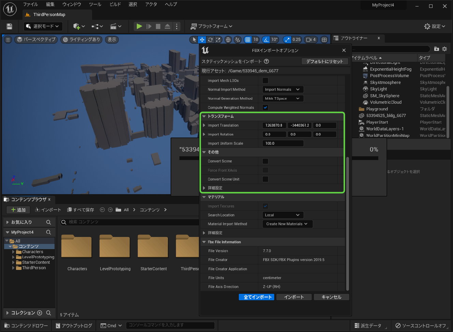Open the 編集 menu
This screenshot has height=332, width=453.
50,4
